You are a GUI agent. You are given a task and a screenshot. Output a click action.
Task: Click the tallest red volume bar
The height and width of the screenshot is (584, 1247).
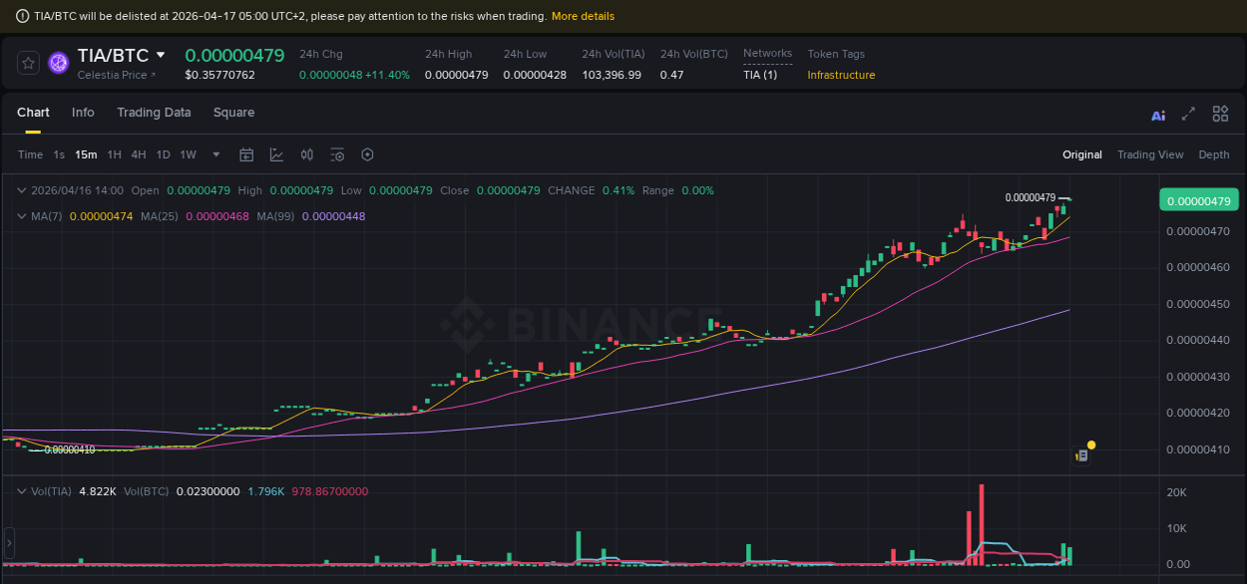click(x=982, y=525)
